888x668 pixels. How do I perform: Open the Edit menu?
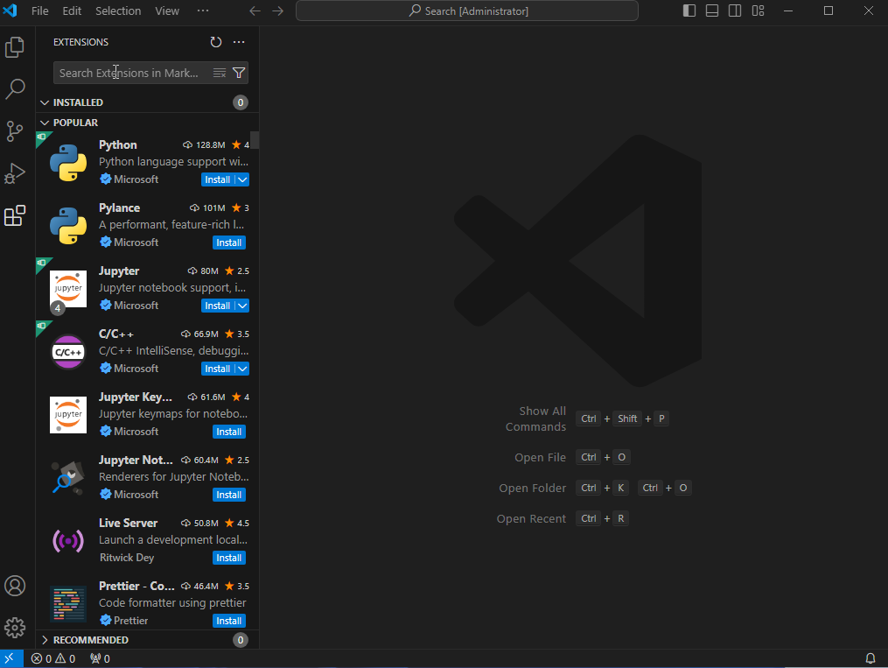(72, 11)
